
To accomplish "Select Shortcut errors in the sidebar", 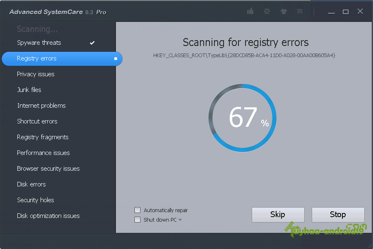I will 37,121.
